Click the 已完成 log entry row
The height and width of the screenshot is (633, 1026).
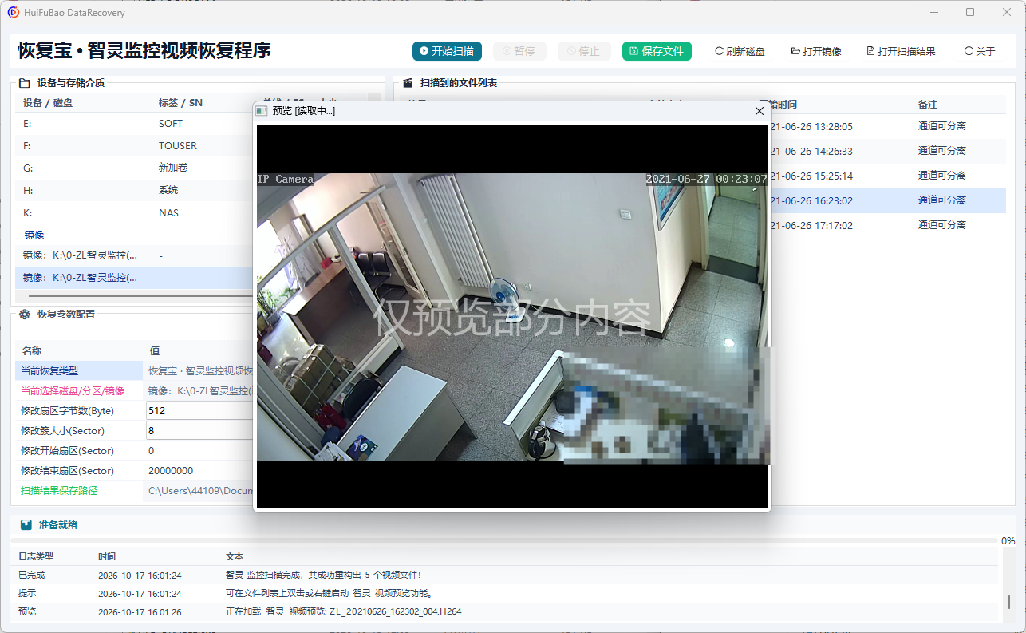coord(507,575)
